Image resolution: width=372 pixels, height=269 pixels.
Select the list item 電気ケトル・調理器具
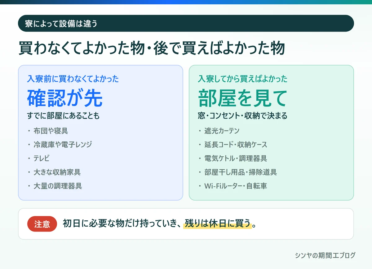coord(236,158)
